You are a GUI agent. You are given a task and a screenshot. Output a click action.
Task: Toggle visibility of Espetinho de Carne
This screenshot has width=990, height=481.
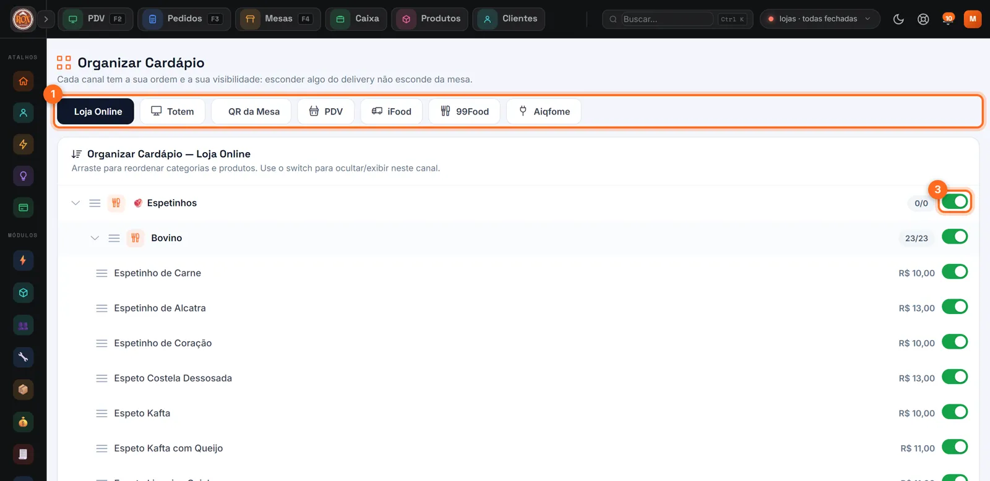click(x=955, y=272)
